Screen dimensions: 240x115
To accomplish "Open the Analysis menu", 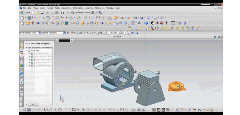I will coord(89,8).
